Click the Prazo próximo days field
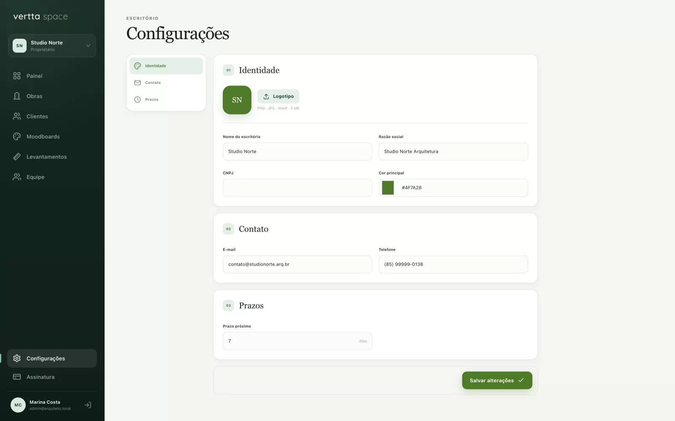This screenshot has width=675, height=421. 297,341
